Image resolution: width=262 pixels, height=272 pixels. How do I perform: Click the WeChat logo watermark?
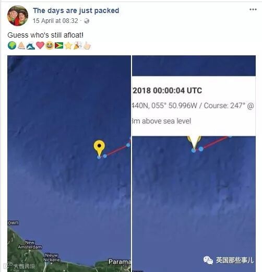coord(208,261)
